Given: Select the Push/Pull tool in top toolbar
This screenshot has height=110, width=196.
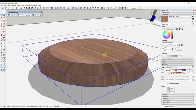Looking at the screenshot, I should click(x=21, y=8).
